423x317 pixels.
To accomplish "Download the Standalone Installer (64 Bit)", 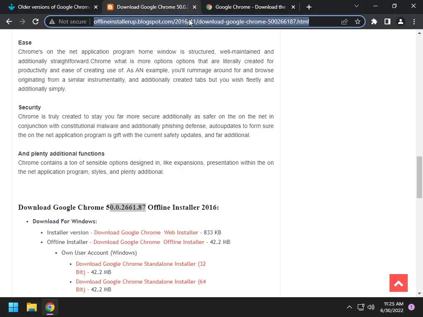I will (x=141, y=286).
